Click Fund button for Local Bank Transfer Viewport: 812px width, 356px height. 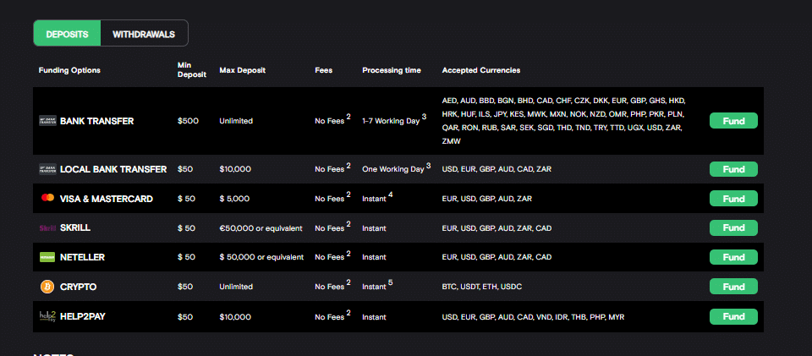tap(733, 169)
